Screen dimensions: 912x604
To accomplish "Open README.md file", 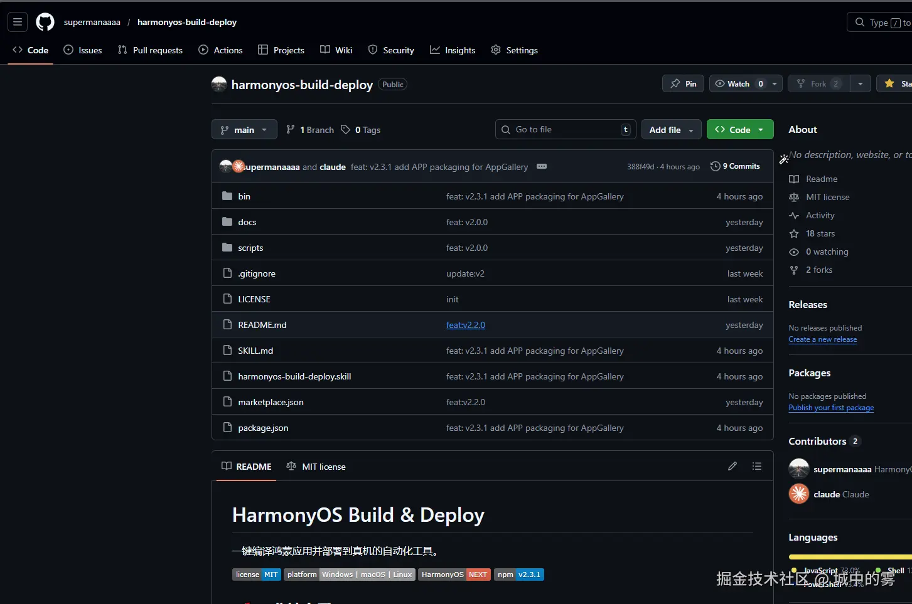I will [262, 325].
